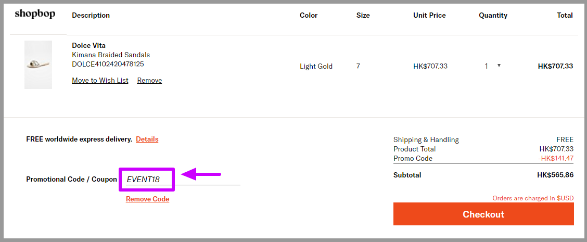Click the Size column header
The width and height of the screenshot is (587, 242).
click(x=363, y=16)
